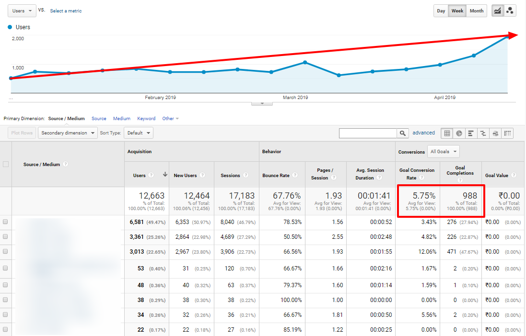Switch graph to Motion Chart bubbles view
The image size is (526, 336).
[x=510, y=11]
